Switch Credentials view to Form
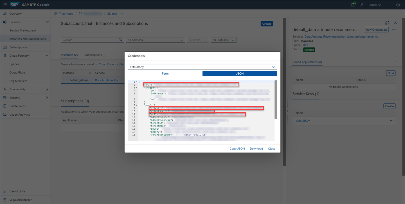405x204 pixels. tap(165, 74)
